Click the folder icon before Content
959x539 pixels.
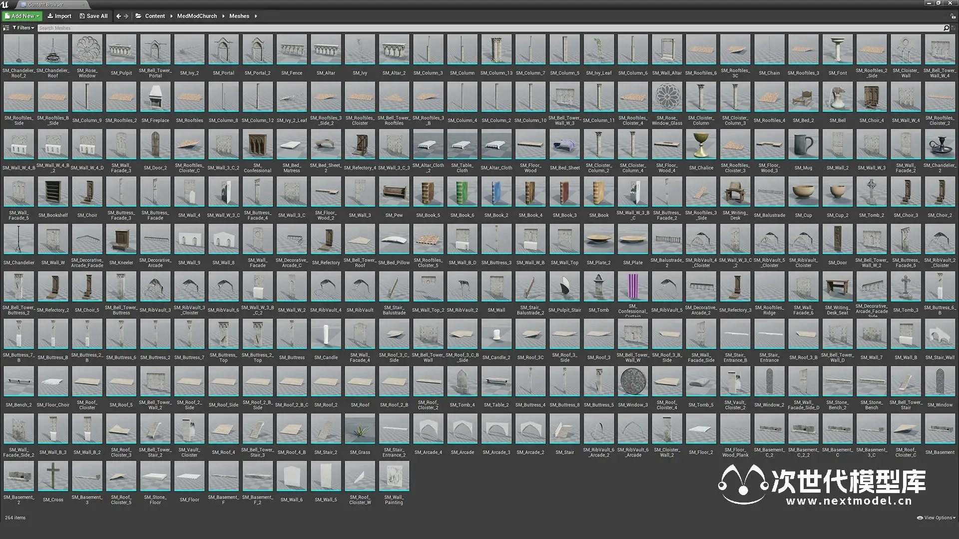(138, 16)
